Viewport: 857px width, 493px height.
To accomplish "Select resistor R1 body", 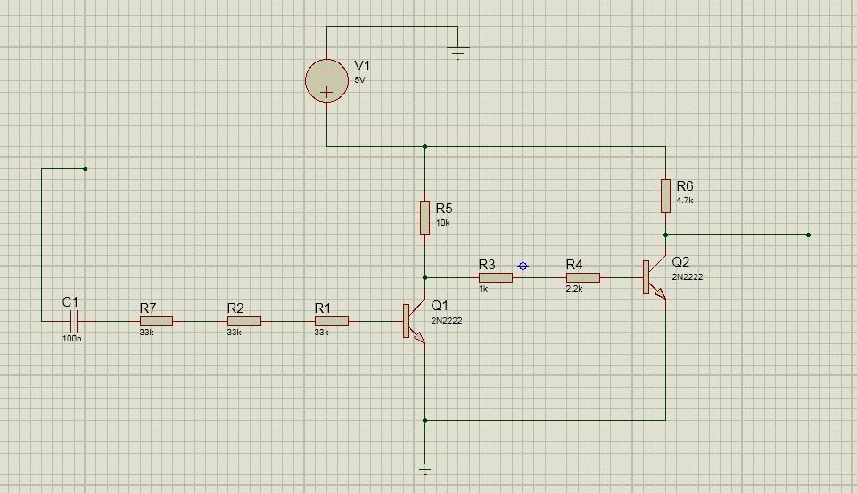I will point(332,321).
